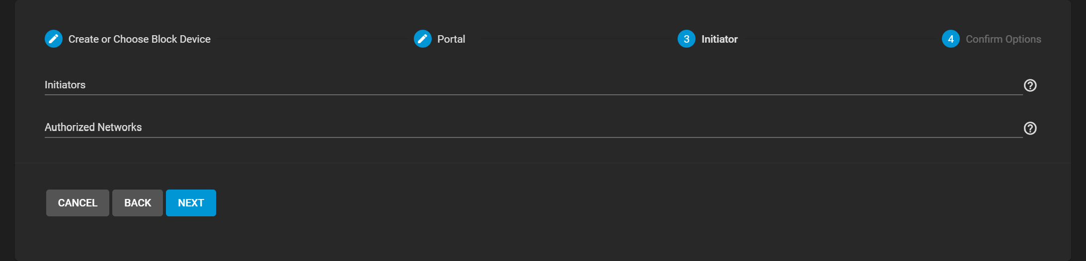Select the step 4 circle icon for Confirm Options
Image resolution: width=1086 pixels, height=261 pixels.
click(951, 39)
